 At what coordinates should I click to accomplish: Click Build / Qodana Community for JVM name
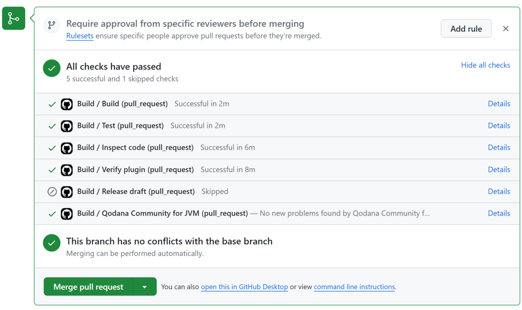click(162, 213)
